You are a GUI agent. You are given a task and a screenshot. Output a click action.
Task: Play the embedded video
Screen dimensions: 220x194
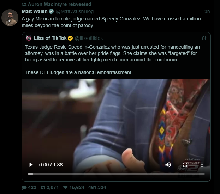click(x=31, y=165)
